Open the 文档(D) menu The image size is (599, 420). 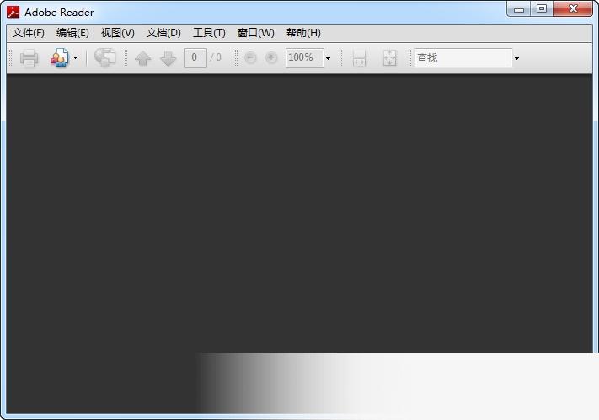coord(163,33)
